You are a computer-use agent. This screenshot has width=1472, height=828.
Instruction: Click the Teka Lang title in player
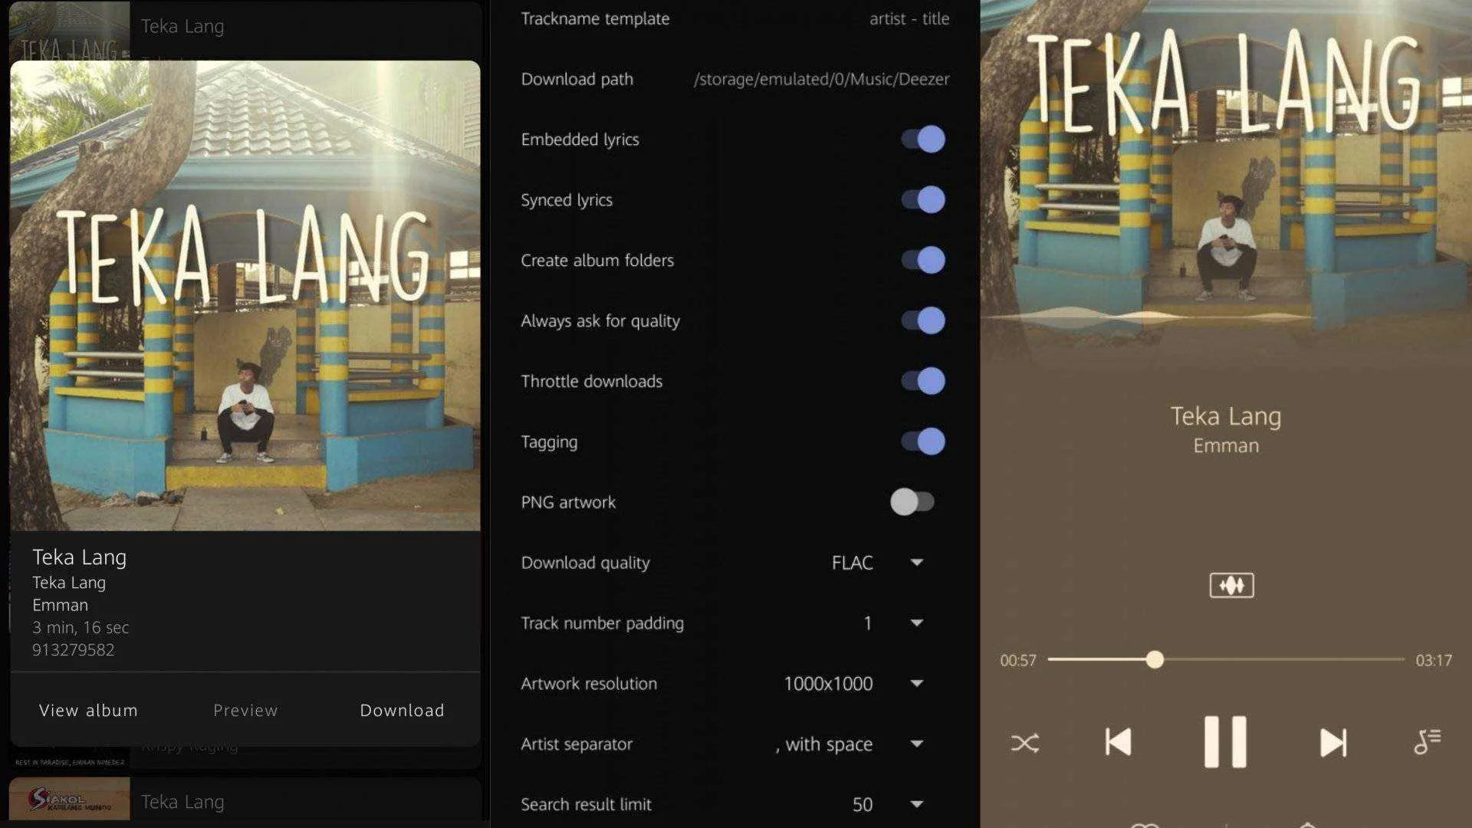pos(1225,416)
